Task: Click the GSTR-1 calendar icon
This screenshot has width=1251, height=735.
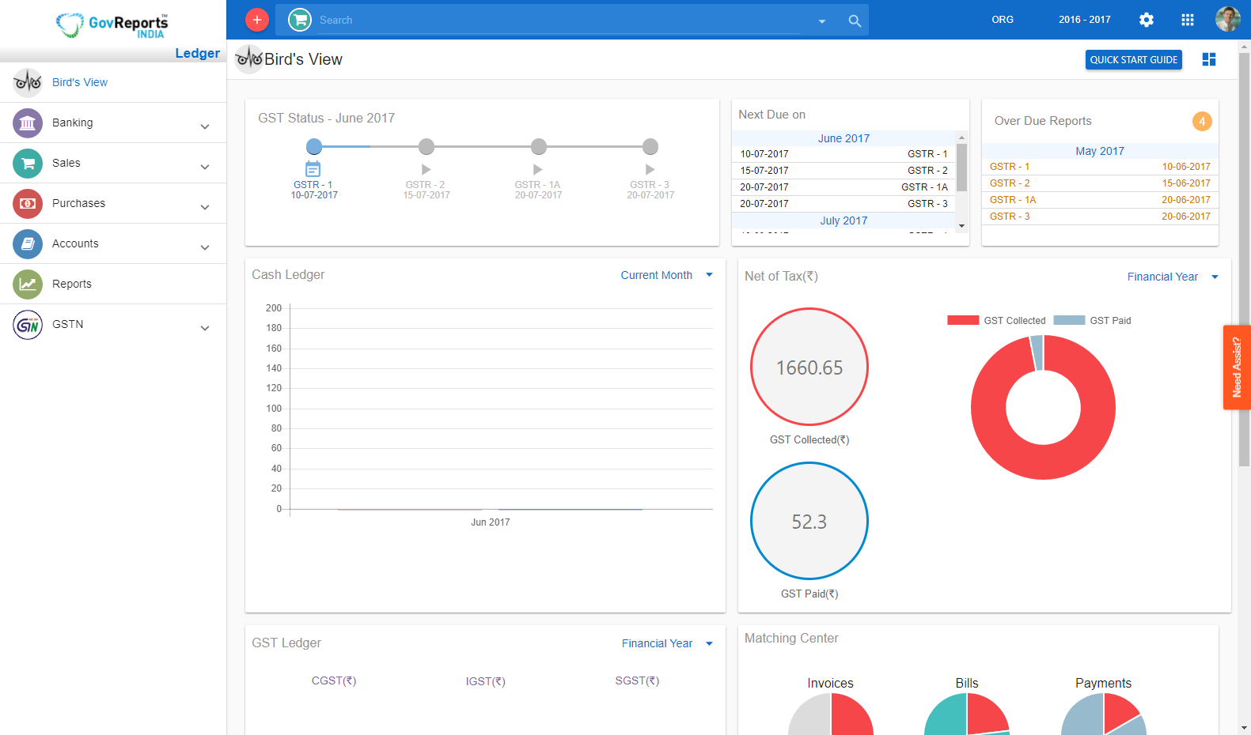Action: click(x=313, y=168)
